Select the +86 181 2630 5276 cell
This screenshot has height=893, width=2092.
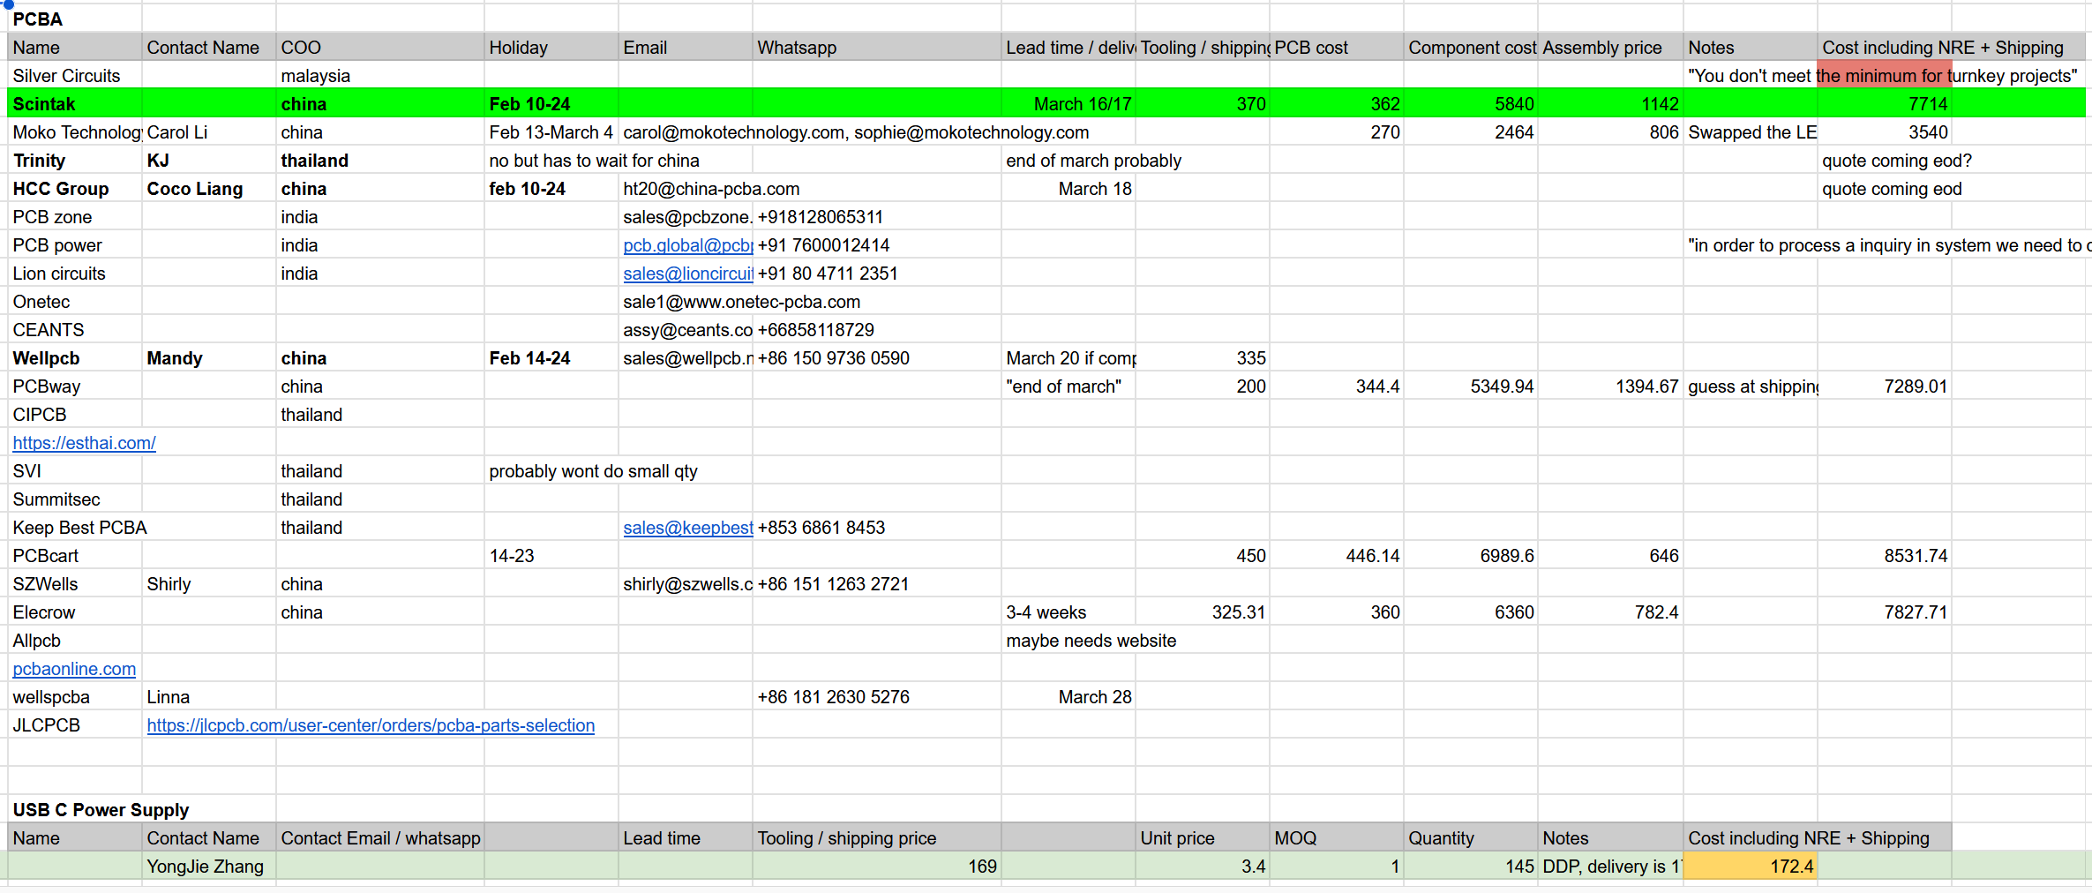coord(877,697)
